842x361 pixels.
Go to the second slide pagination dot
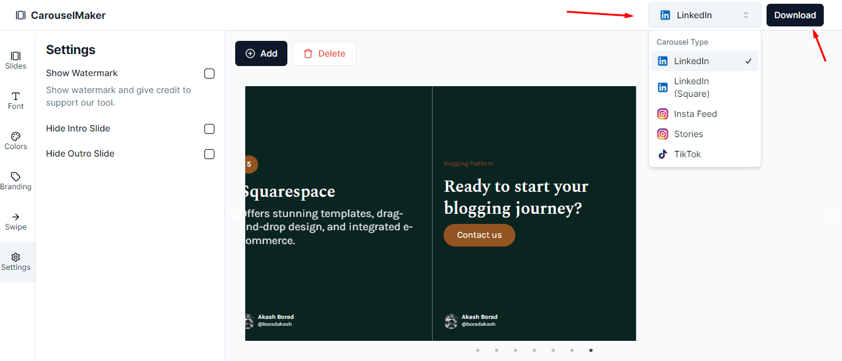pyautogui.click(x=497, y=350)
